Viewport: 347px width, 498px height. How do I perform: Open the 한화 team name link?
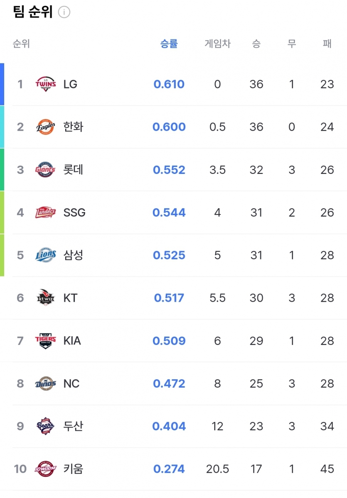(x=74, y=127)
